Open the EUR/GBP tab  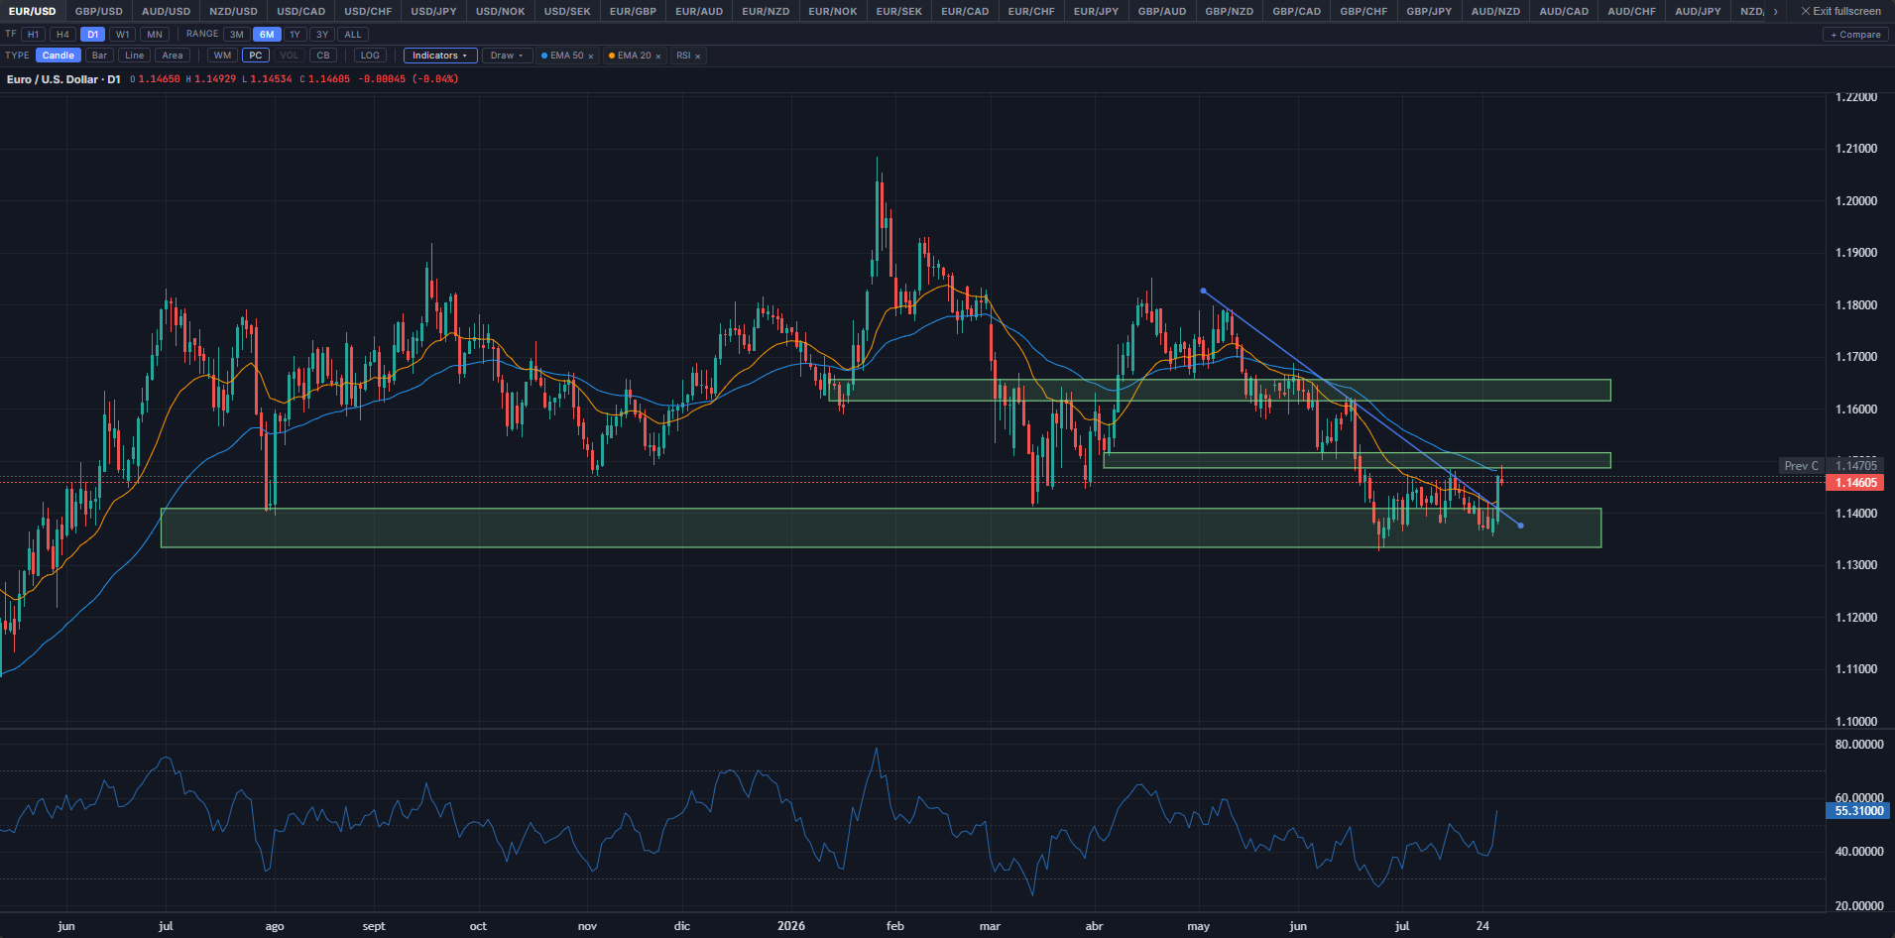(633, 11)
